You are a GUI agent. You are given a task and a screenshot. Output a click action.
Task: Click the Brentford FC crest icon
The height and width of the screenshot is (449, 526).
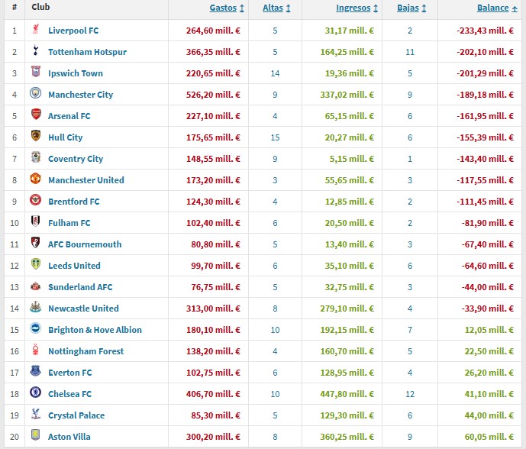tap(36, 200)
